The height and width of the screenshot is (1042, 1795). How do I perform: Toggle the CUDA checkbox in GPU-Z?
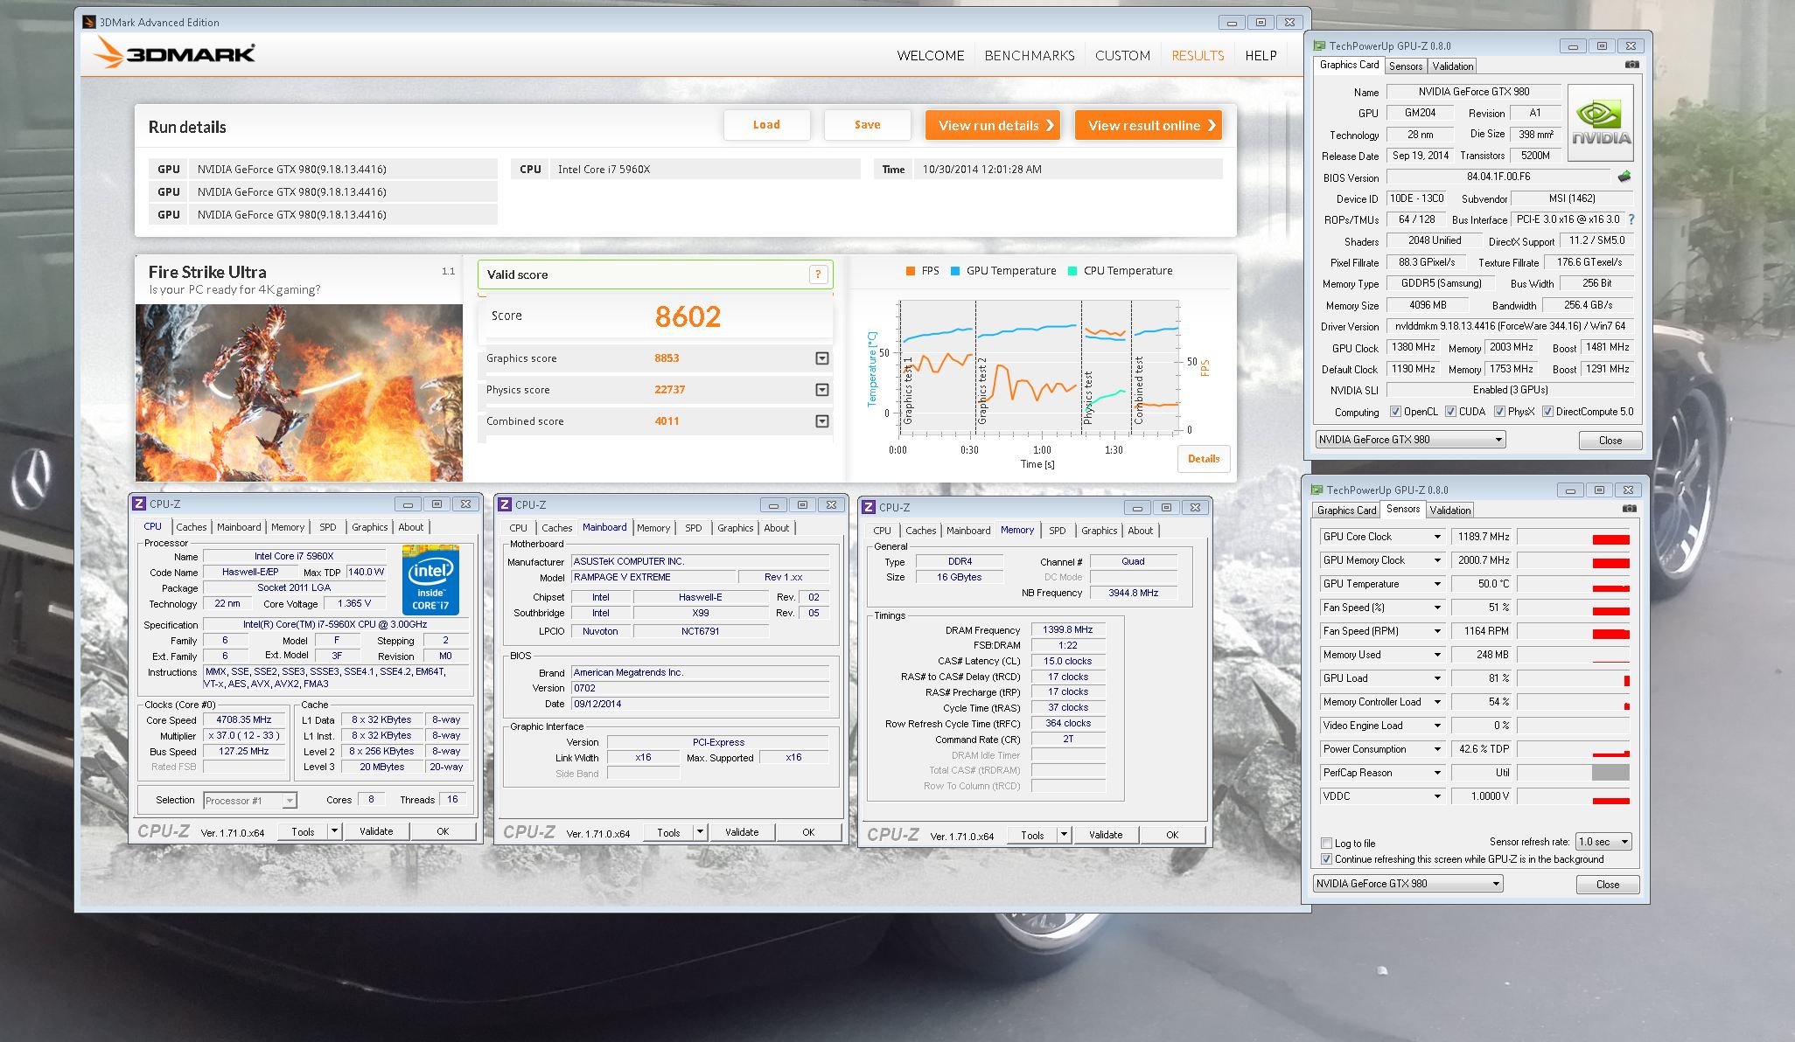[1450, 412]
